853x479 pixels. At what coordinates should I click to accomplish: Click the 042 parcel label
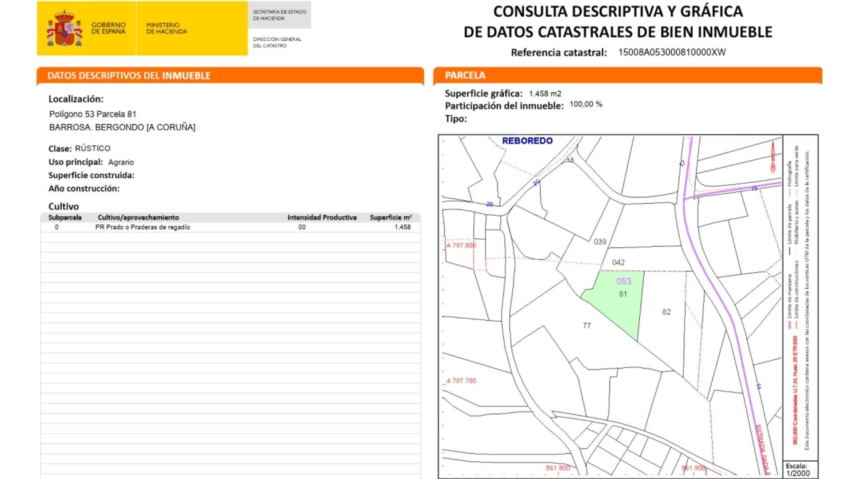618,263
